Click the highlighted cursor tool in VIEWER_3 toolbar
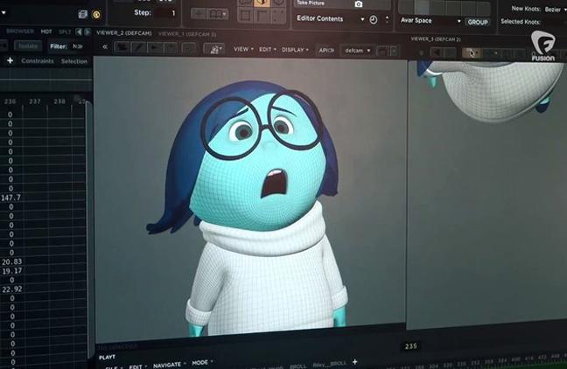 coord(472,53)
